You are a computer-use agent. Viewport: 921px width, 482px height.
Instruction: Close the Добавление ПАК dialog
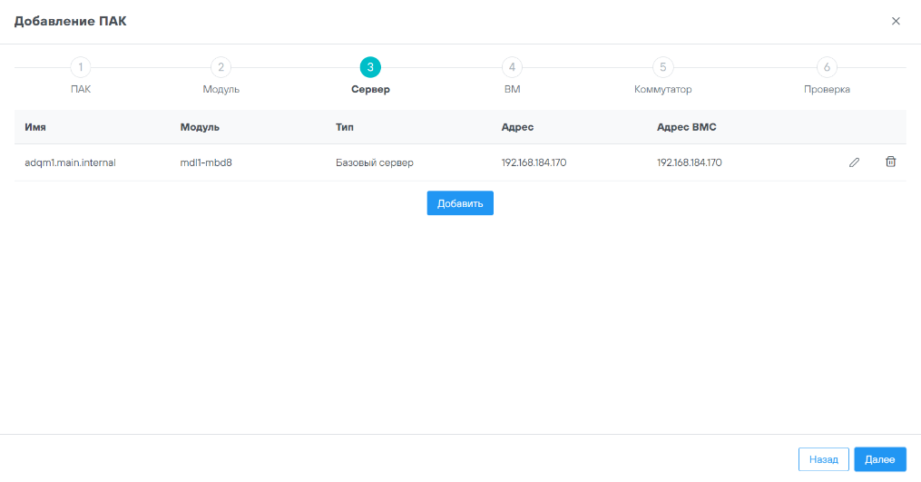[896, 21]
